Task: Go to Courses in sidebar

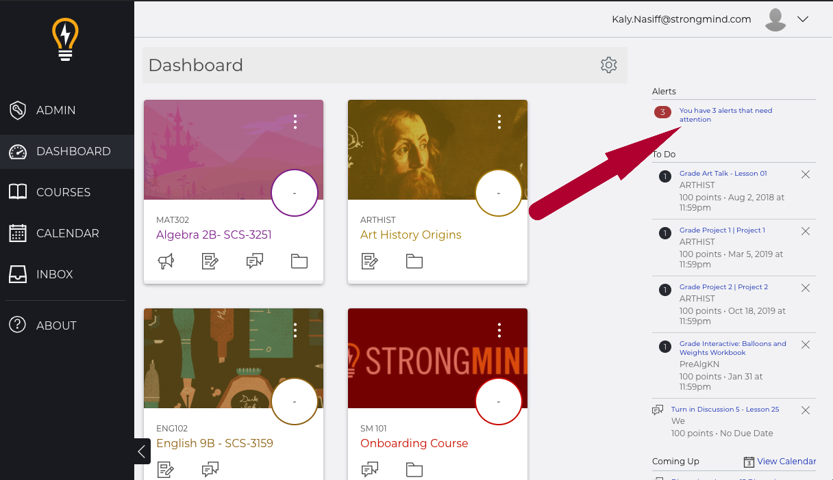Action: pyautogui.click(x=63, y=192)
